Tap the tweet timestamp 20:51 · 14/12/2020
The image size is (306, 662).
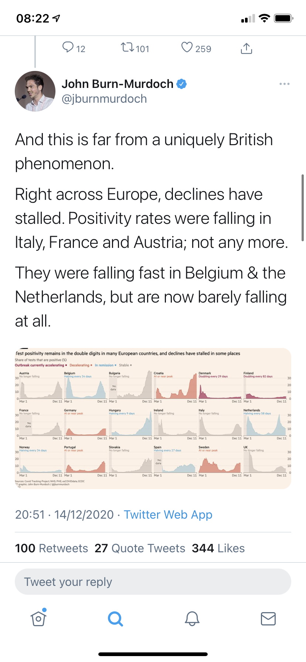64,515
